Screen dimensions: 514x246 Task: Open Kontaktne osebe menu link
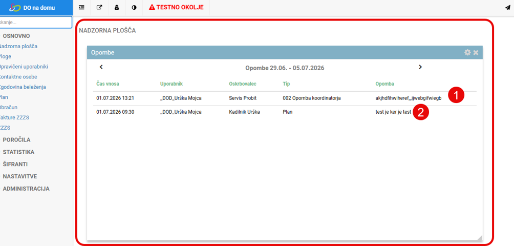point(18,77)
